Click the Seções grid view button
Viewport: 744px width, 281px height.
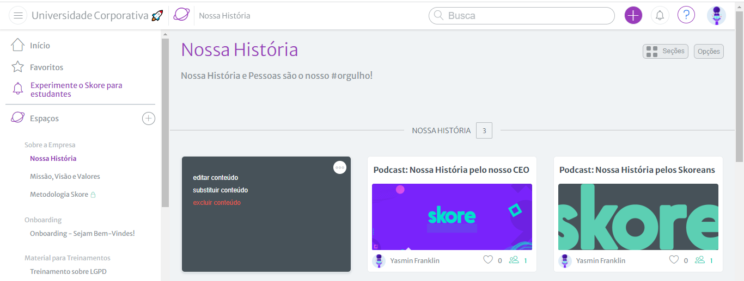click(x=665, y=51)
